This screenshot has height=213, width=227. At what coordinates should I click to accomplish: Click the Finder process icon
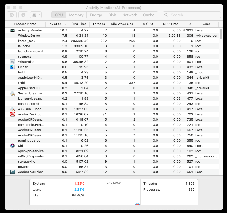13,67
